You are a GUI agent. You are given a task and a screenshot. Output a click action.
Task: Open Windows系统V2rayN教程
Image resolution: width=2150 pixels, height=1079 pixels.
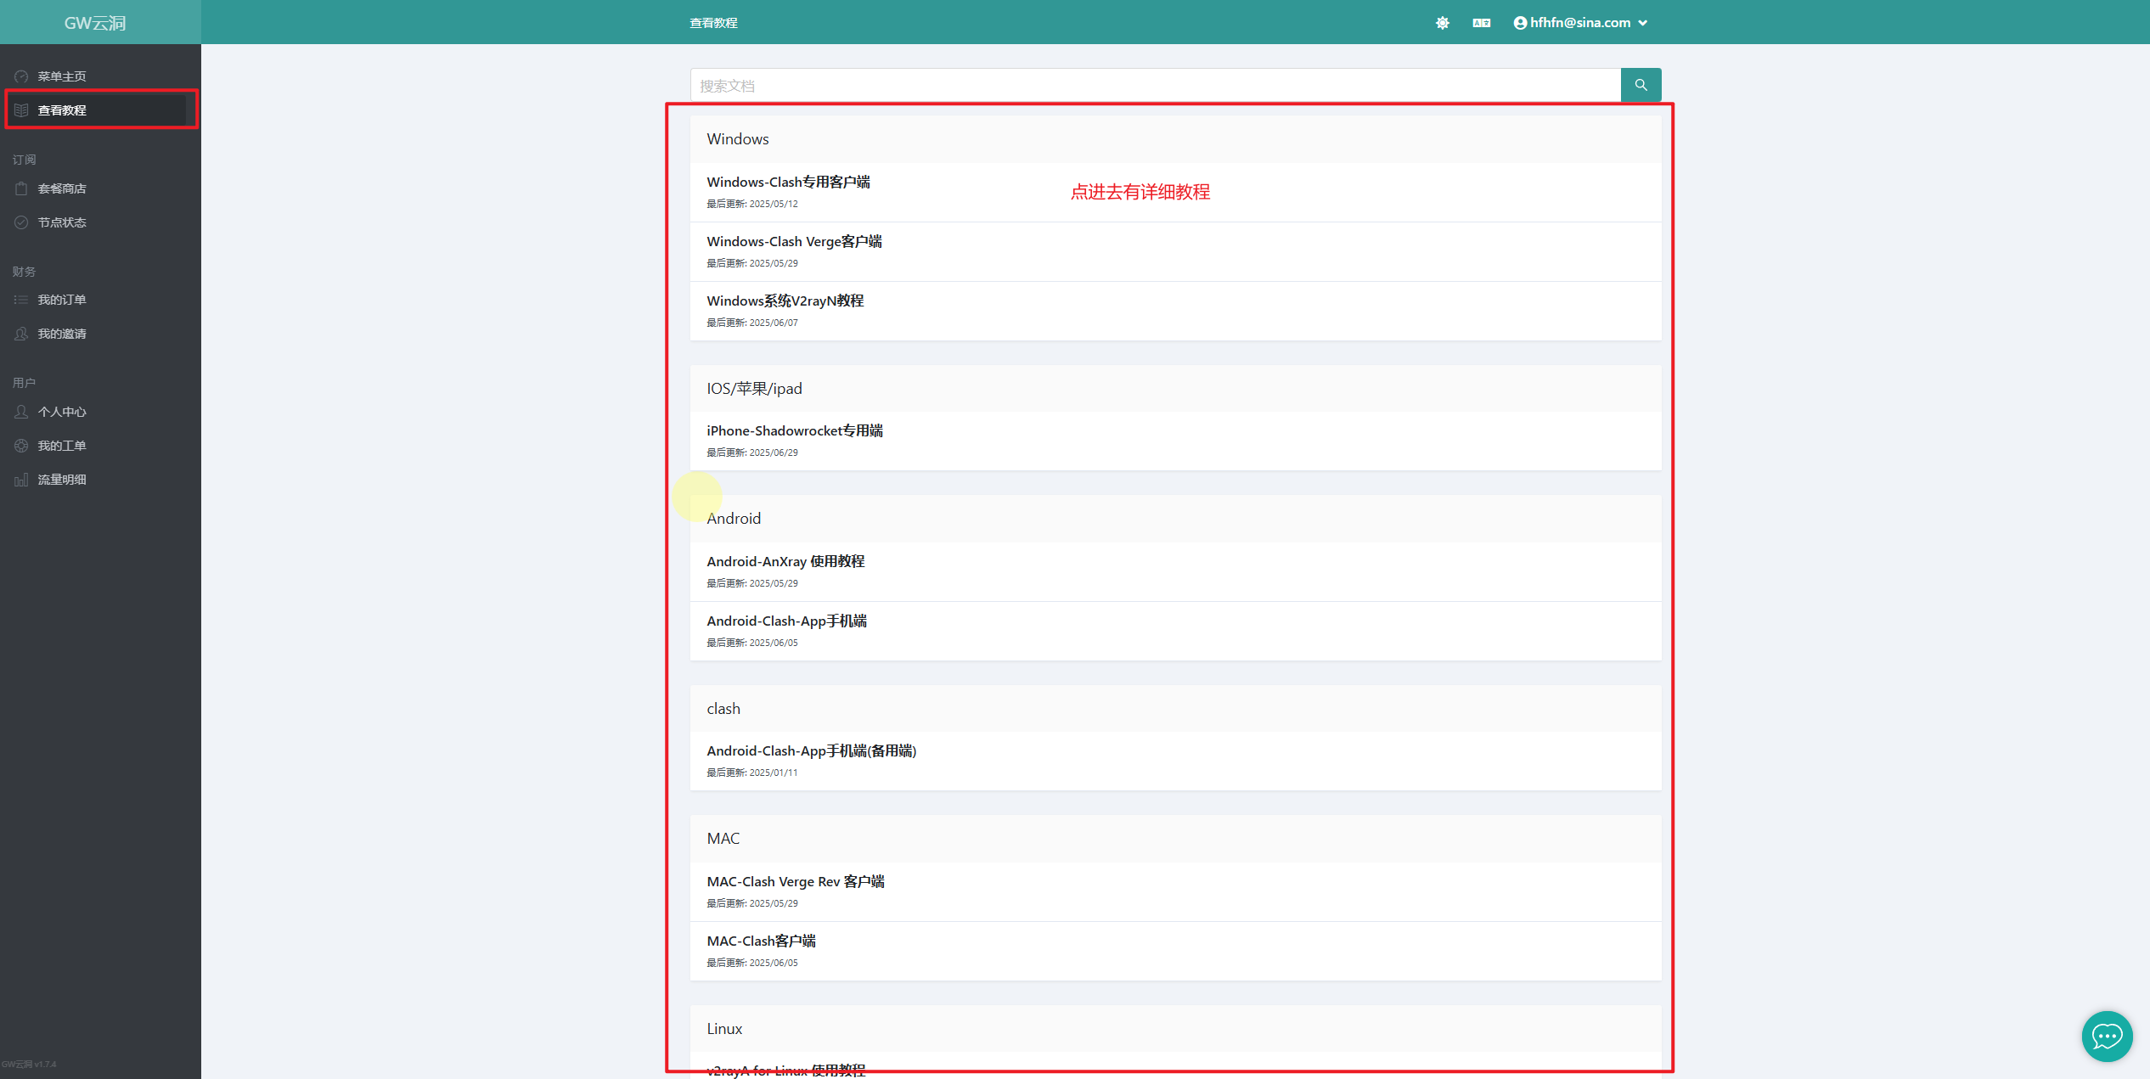[1175, 311]
